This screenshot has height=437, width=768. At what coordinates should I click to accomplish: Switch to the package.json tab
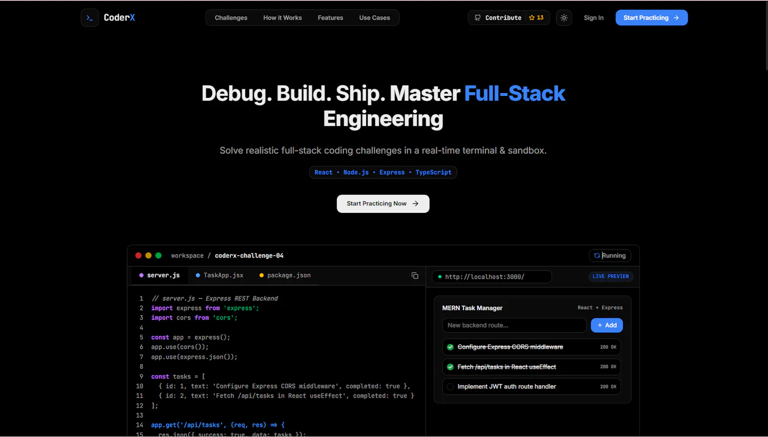(285, 275)
